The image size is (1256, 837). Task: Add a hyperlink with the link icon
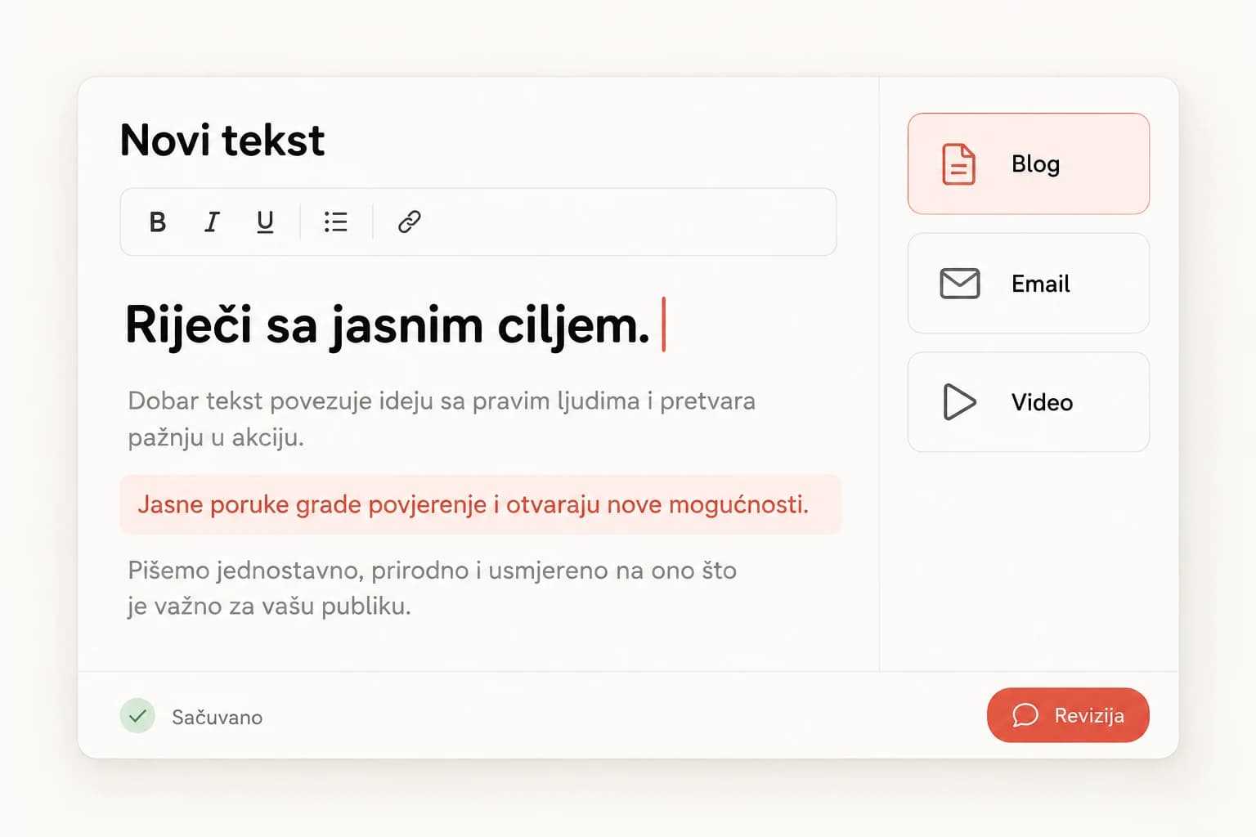point(409,222)
